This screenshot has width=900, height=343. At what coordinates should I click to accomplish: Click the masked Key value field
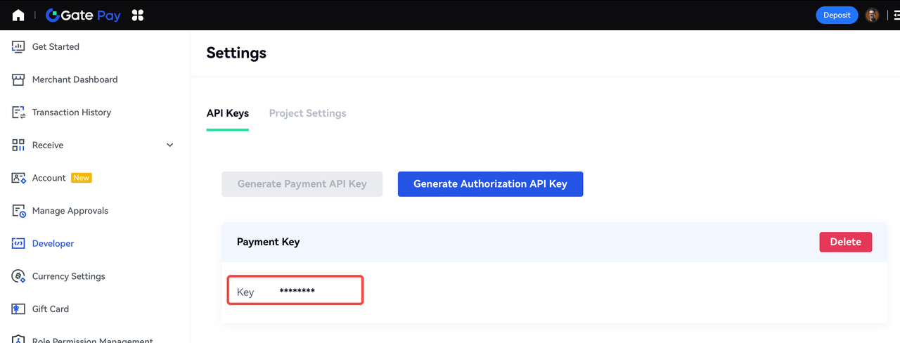tap(297, 291)
